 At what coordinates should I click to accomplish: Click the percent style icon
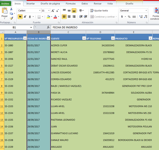click(x=129, y=17)
